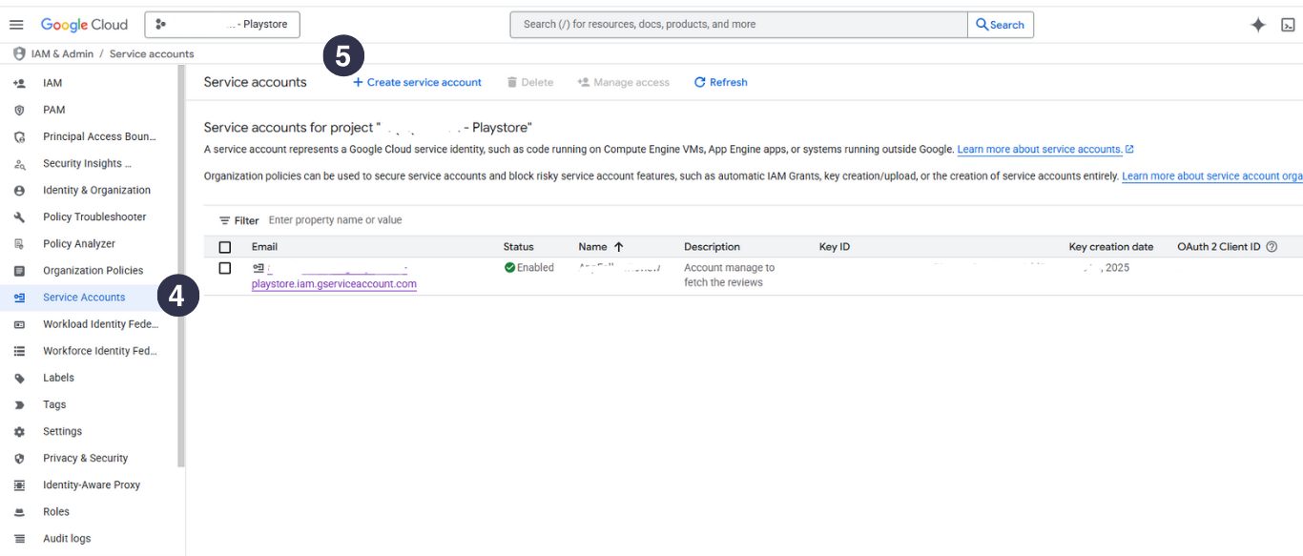This screenshot has width=1303, height=556.
Task: Check the service account row checkbox
Action: 225,268
